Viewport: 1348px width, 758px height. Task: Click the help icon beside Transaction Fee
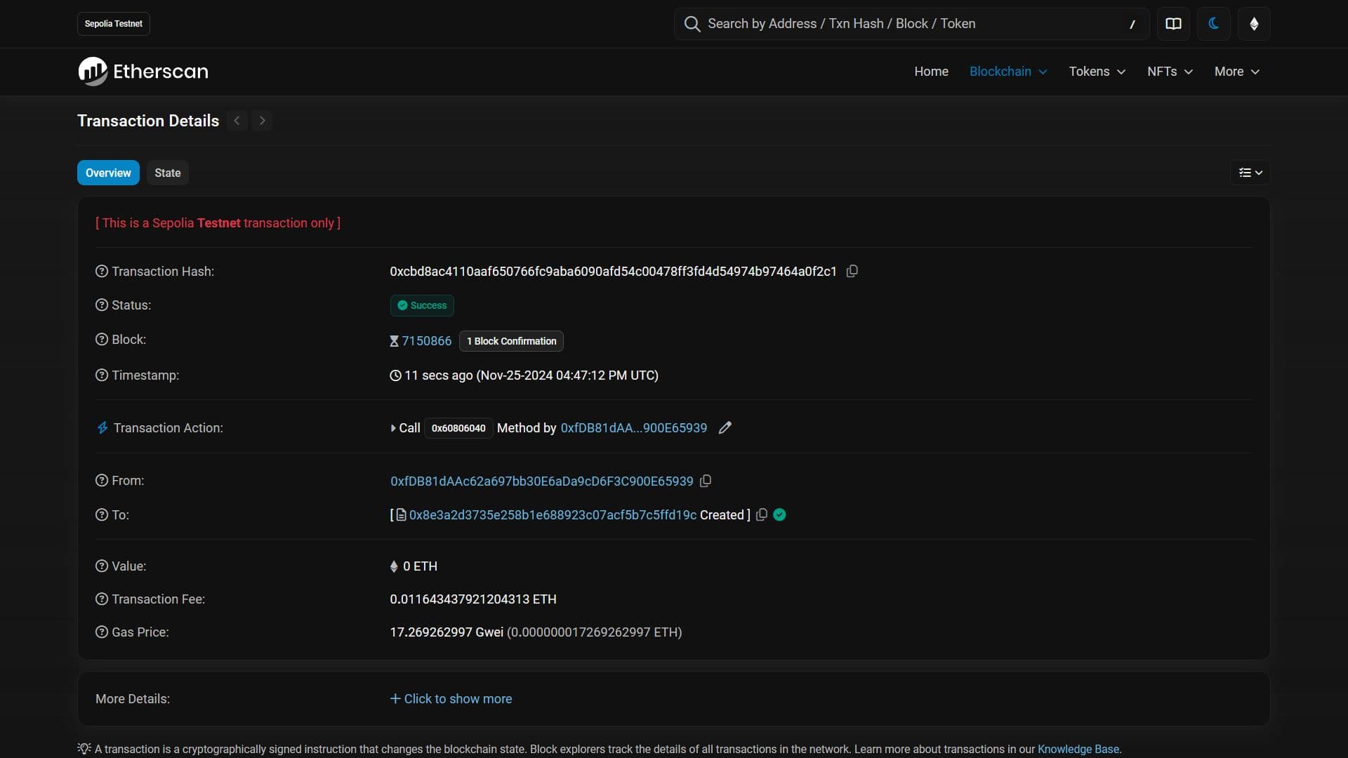(102, 599)
